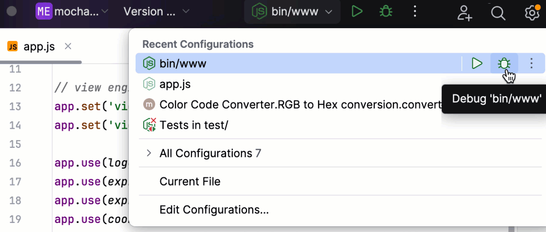Viewport: 546px width, 232px height.
Task: Click the Debug bug icon in the main toolbar
Action: tap(386, 12)
